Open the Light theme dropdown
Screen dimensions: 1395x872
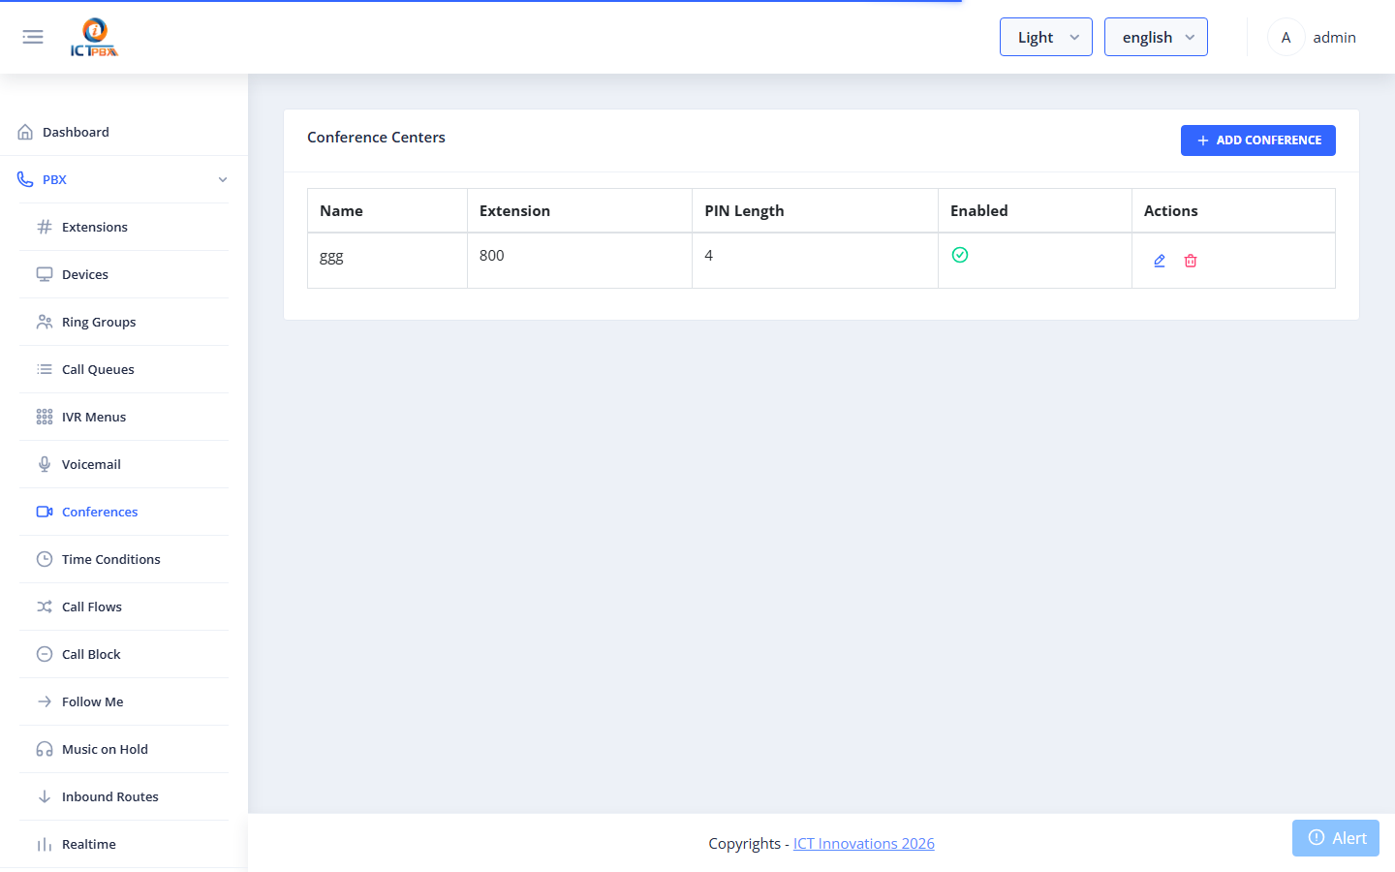(x=1046, y=37)
